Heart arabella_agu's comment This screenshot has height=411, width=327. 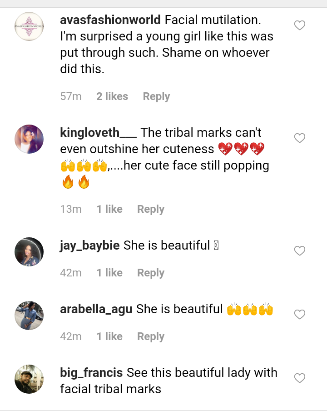[300, 315]
